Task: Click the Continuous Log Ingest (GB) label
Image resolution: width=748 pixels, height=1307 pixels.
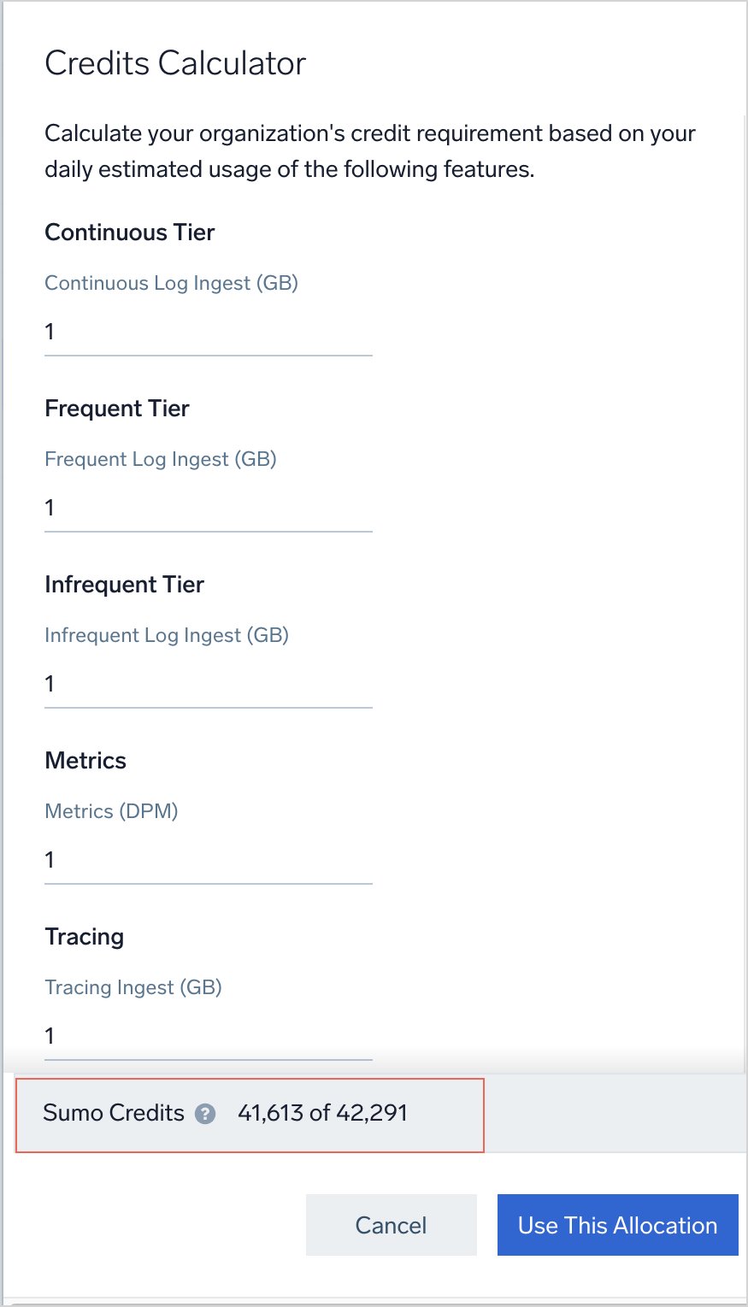Action: 171,284
